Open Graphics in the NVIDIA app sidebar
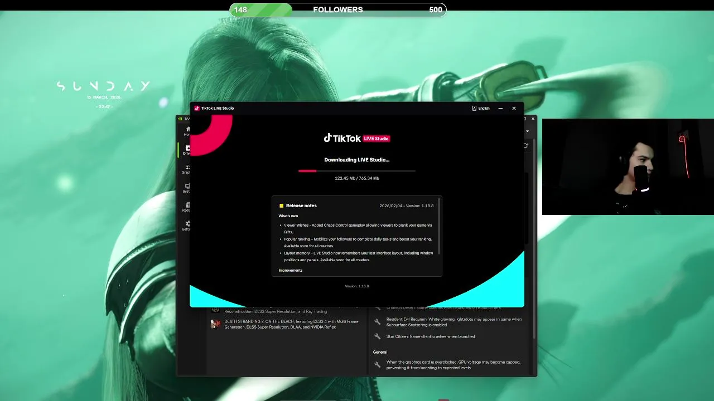The height and width of the screenshot is (401, 714). tap(187, 169)
